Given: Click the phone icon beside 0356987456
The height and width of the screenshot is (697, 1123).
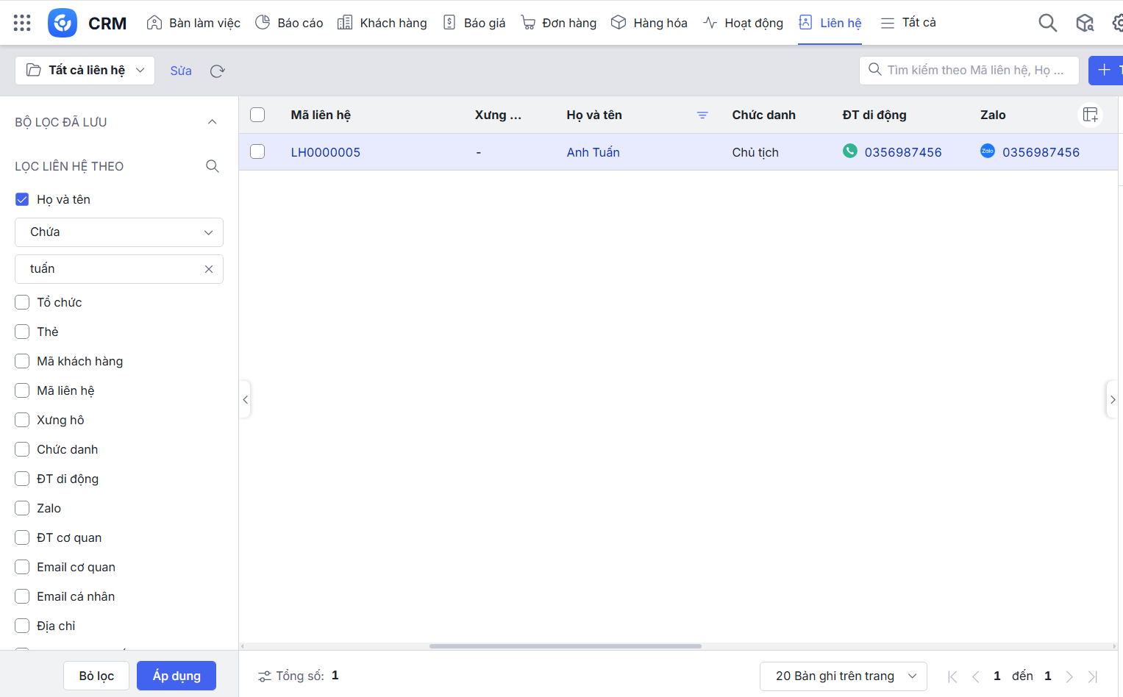Looking at the screenshot, I should click(x=849, y=151).
